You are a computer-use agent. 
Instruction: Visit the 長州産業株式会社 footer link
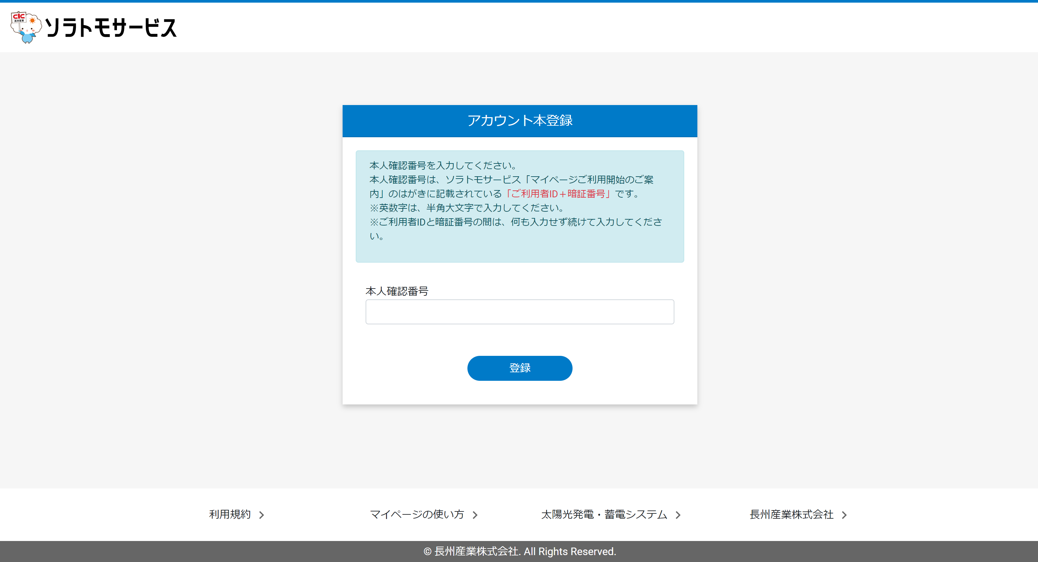point(798,514)
